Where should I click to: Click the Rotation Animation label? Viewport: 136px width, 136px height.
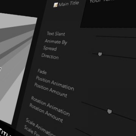click(x=50, y=106)
